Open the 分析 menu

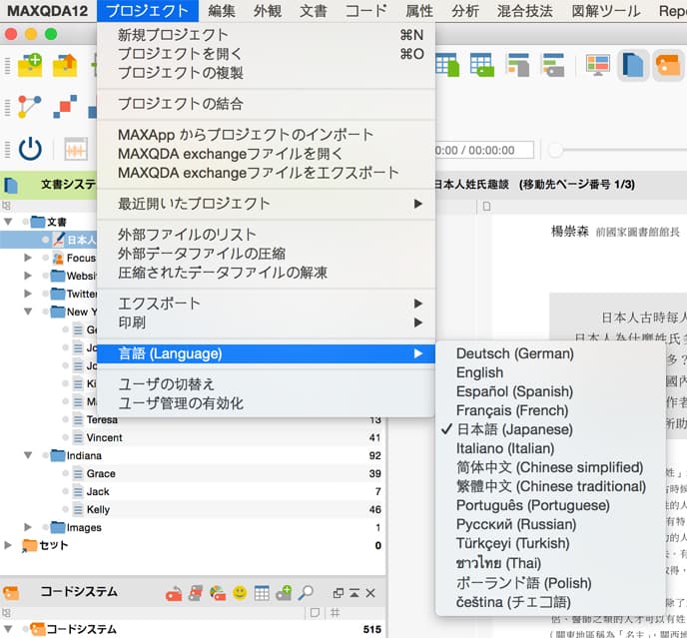(465, 11)
